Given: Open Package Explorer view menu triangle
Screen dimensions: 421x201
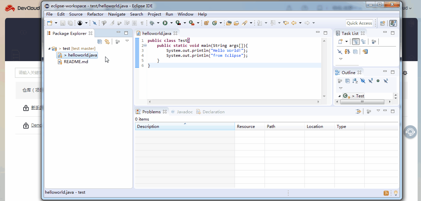Looking at the screenshot, I should point(127,41).
